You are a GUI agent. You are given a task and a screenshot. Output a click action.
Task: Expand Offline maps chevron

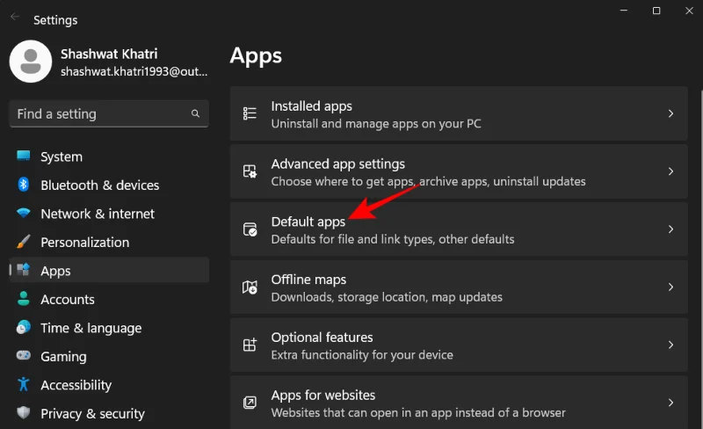[x=670, y=287]
